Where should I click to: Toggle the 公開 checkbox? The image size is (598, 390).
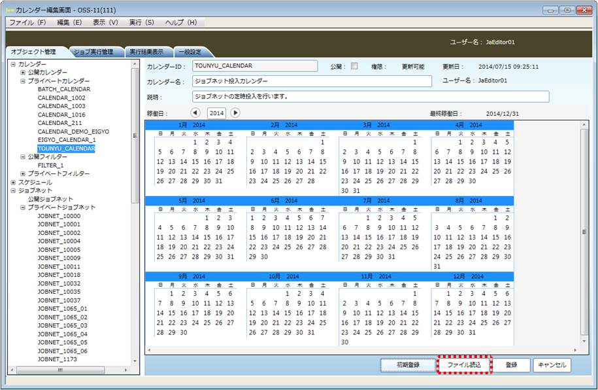354,66
